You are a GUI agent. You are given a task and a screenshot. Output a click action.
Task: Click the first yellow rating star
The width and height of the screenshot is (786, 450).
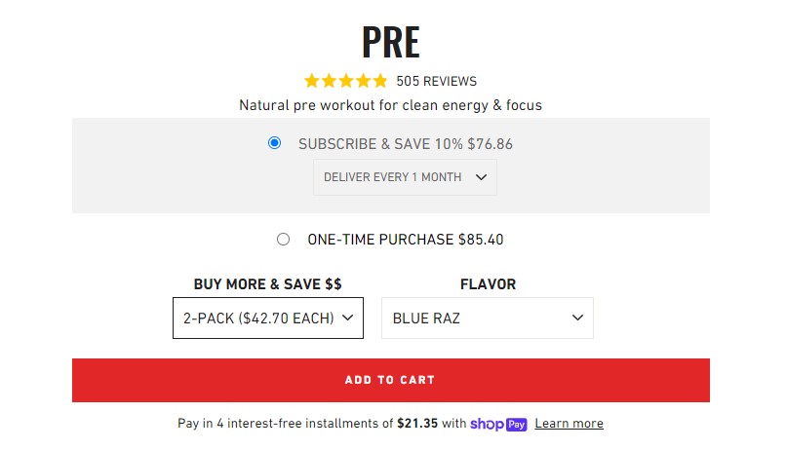tap(312, 81)
